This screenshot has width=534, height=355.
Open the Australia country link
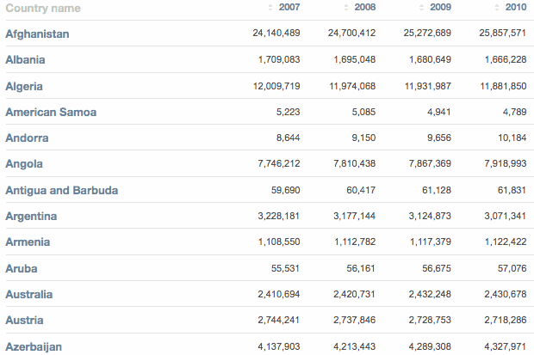pos(29,295)
